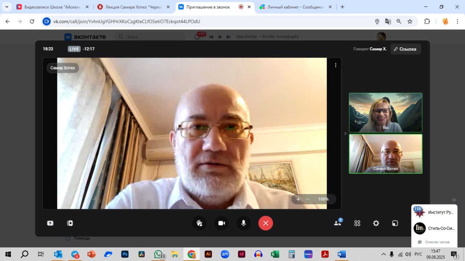Expand the tab search dropdown arrow
This screenshot has width=465, height=261.
7,7
